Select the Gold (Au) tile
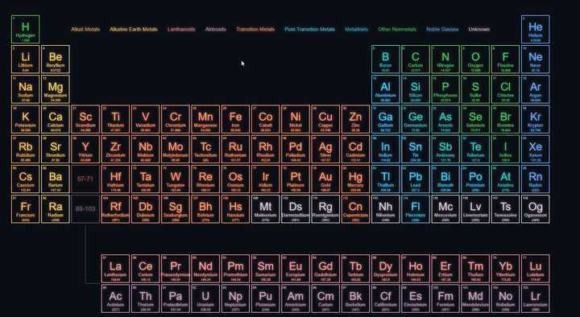Viewport: 580px width, 317px height. pos(325,179)
